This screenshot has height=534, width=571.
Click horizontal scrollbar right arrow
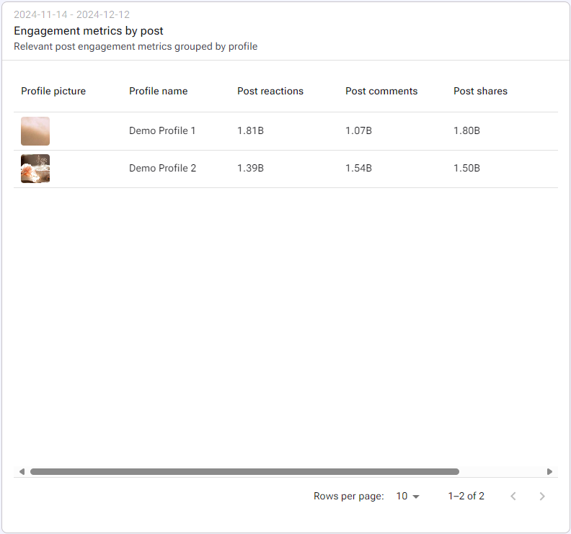click(549, 472)
